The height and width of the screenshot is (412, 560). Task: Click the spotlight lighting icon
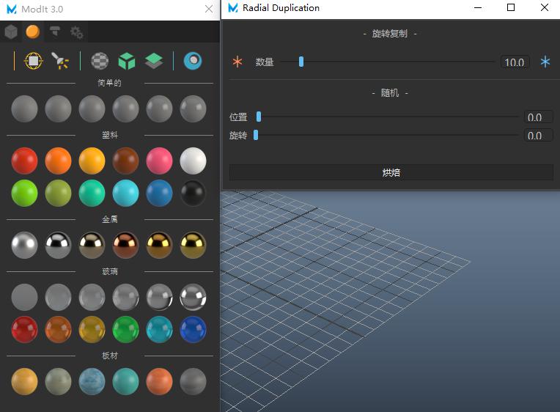coord(60,61)
